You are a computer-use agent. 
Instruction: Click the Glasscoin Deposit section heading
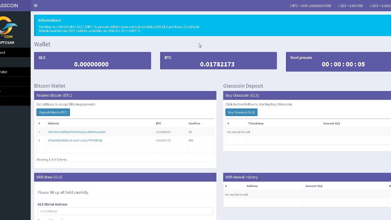pyautogui.click(x=243, y=86)
